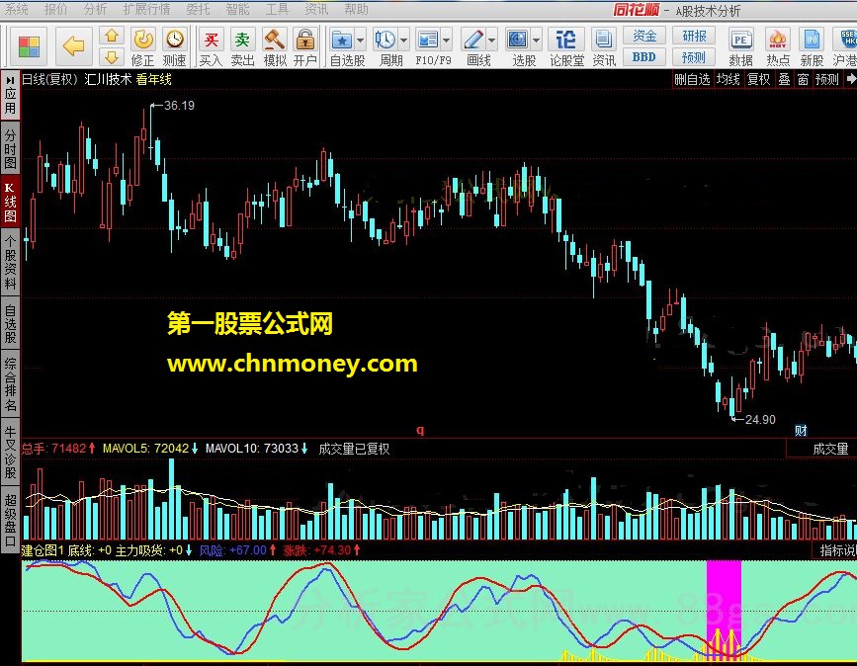Switch to the 综合排名 side tab
The height and width of the screenshot is (666, 857).
click(11, 384)
